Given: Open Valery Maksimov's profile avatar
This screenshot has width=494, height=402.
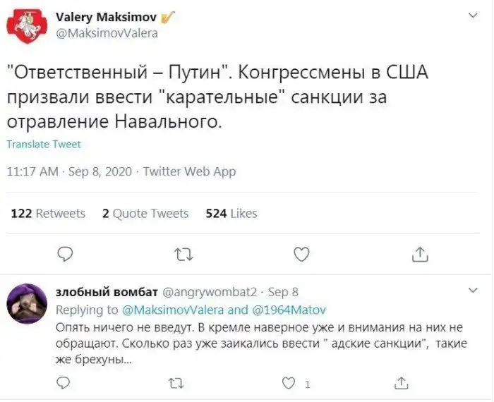Looking at the screenshot, I should coord(27,25).
